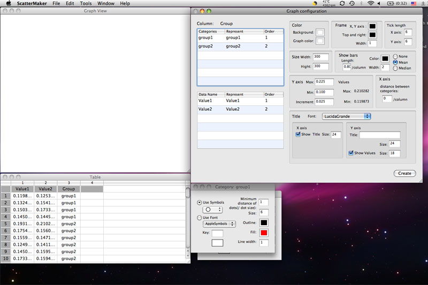Click the Group column header in Table
This screenshot has height=285, width=428.
point(69,189)
